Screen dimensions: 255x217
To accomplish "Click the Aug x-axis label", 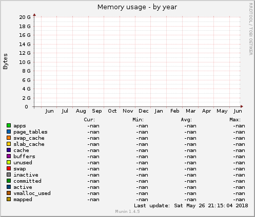I will (81, 111).
